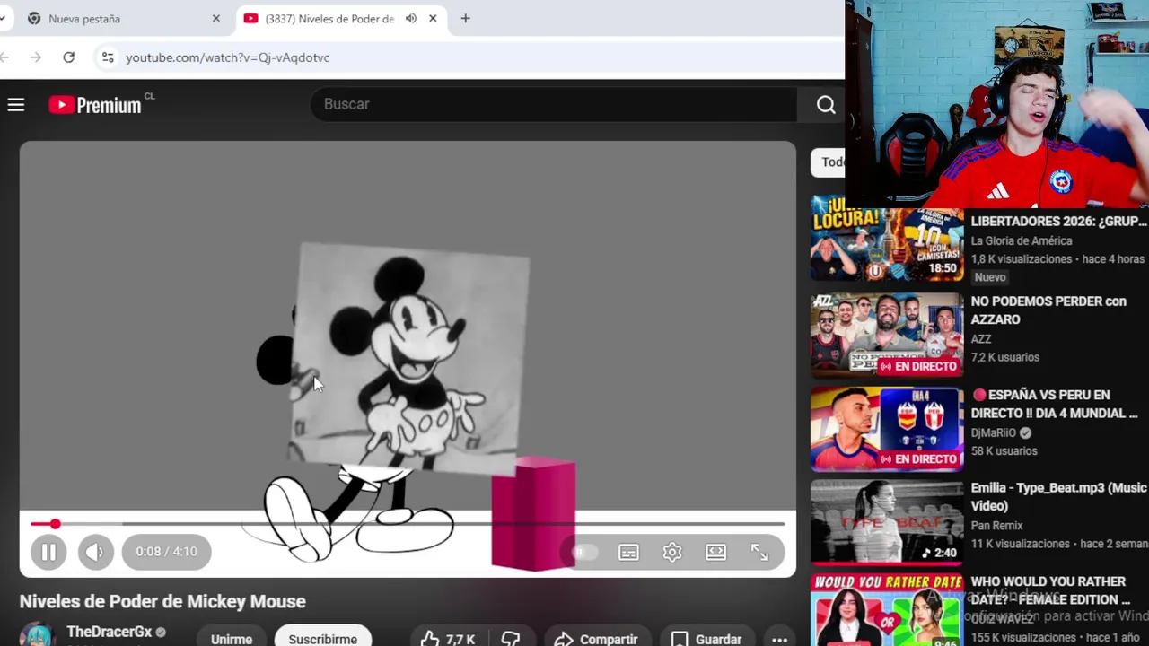Open TheDracerGx channel name link
Screen dimensions: 1149x646
coord(110,632)
